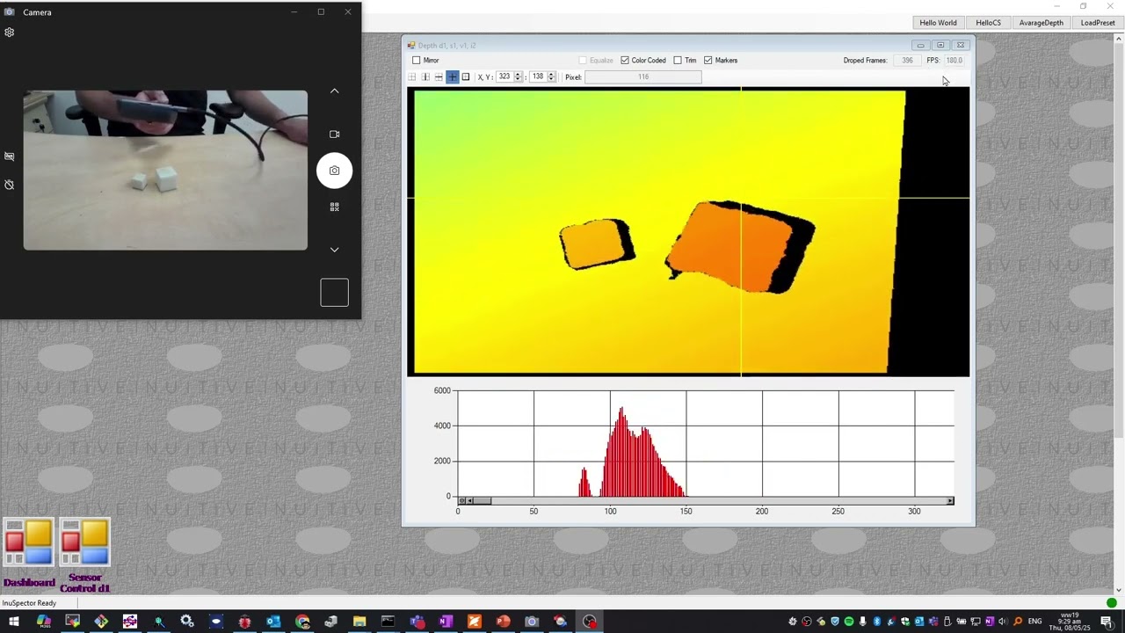Open the notification center icon

point(1107,622)
